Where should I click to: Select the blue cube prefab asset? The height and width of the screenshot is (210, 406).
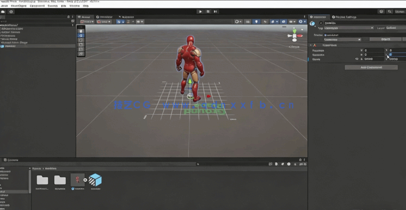coord(95,180)
